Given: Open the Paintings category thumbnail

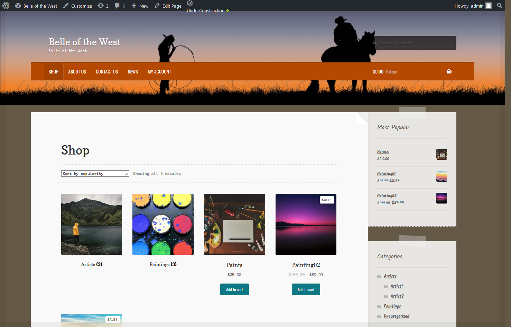Looking at the screenshot, I should [x=163, y=224].
